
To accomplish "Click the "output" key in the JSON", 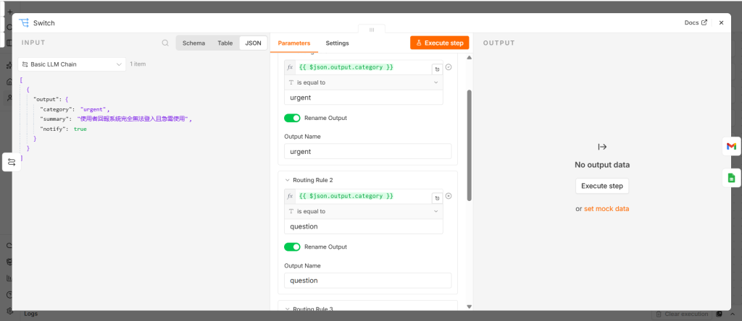I will (47, 99).
